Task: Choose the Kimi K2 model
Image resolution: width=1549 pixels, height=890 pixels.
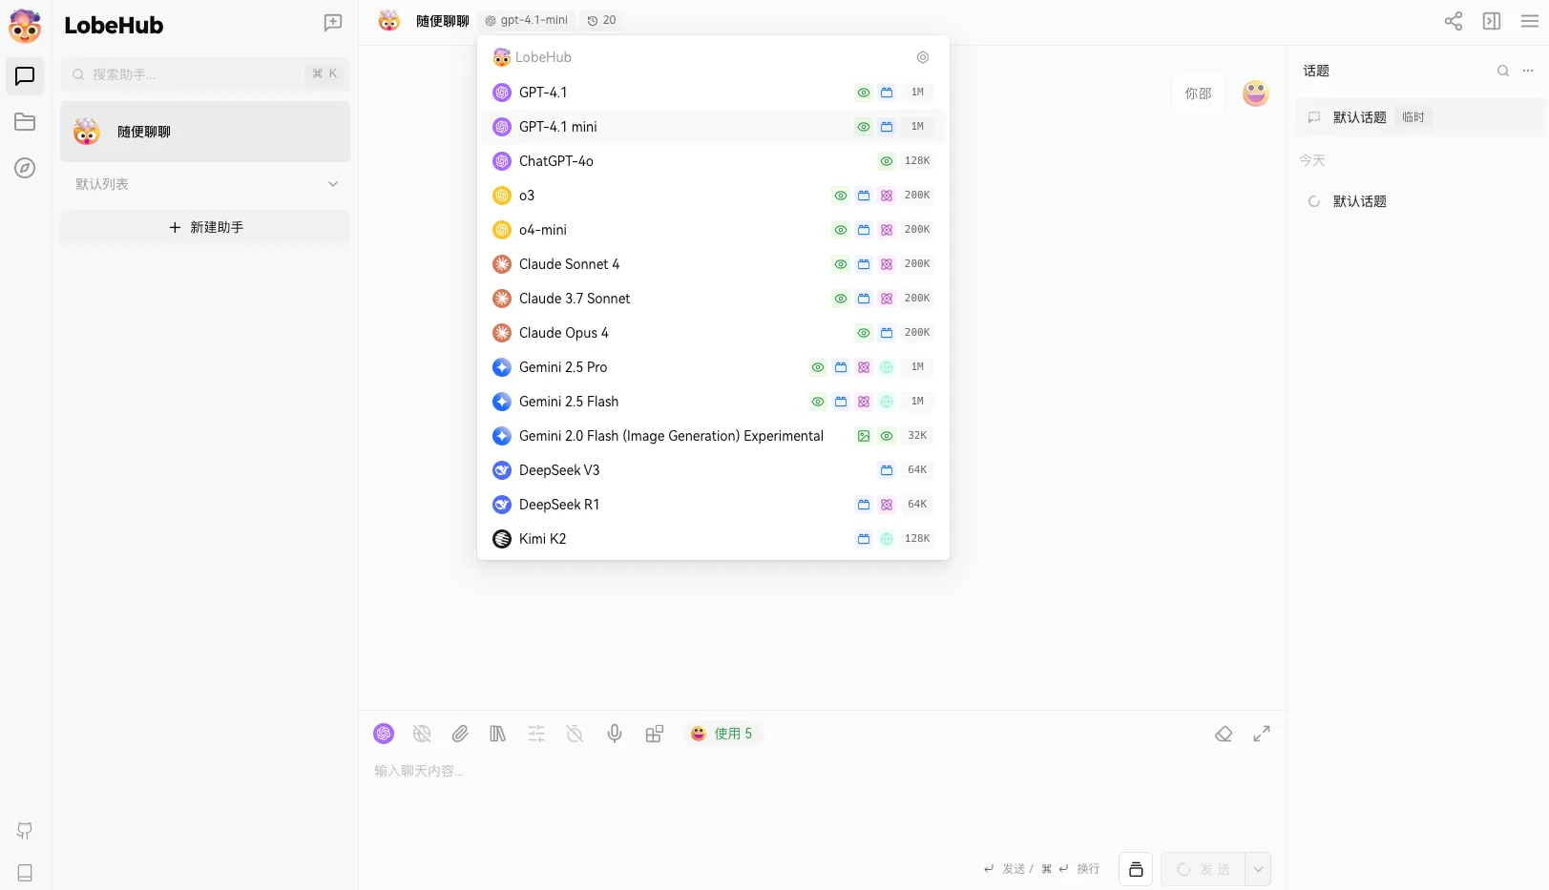Action: pyautogui.click(x=713, y=539)
